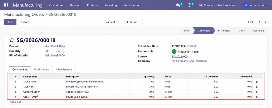The image size is (272, 108).
Task: Click the Molded Case Circuit Breaker 400A description
Action: click(x=85, y=82)
